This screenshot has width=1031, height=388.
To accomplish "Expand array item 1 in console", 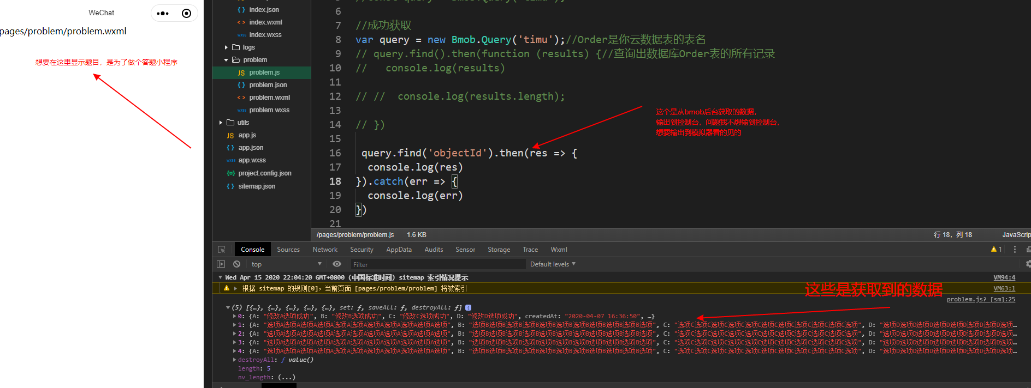I will [235, 325].
